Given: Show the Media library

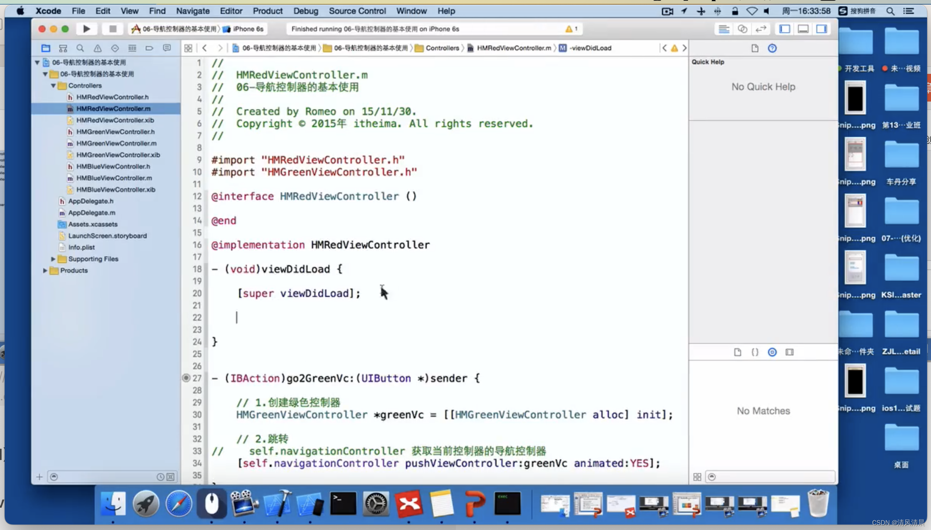Looking at the screenshot, I should tap(790, 352).
